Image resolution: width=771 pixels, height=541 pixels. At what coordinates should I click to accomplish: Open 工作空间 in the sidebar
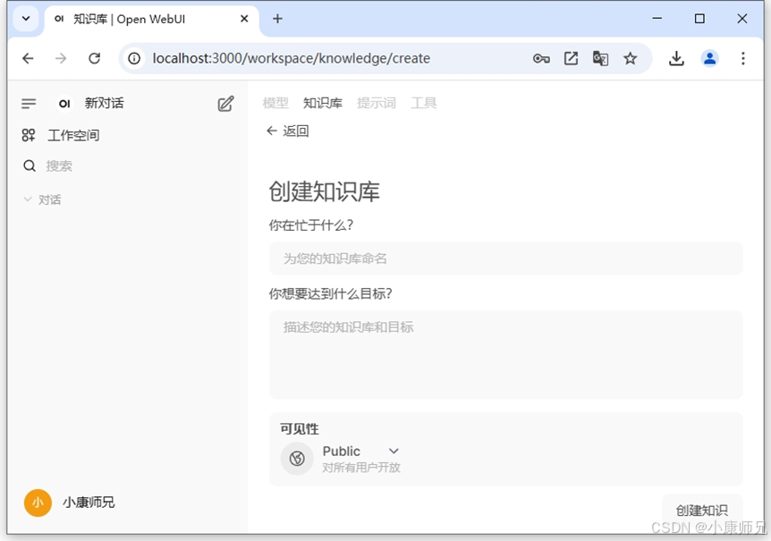click(x=73, y=135)
